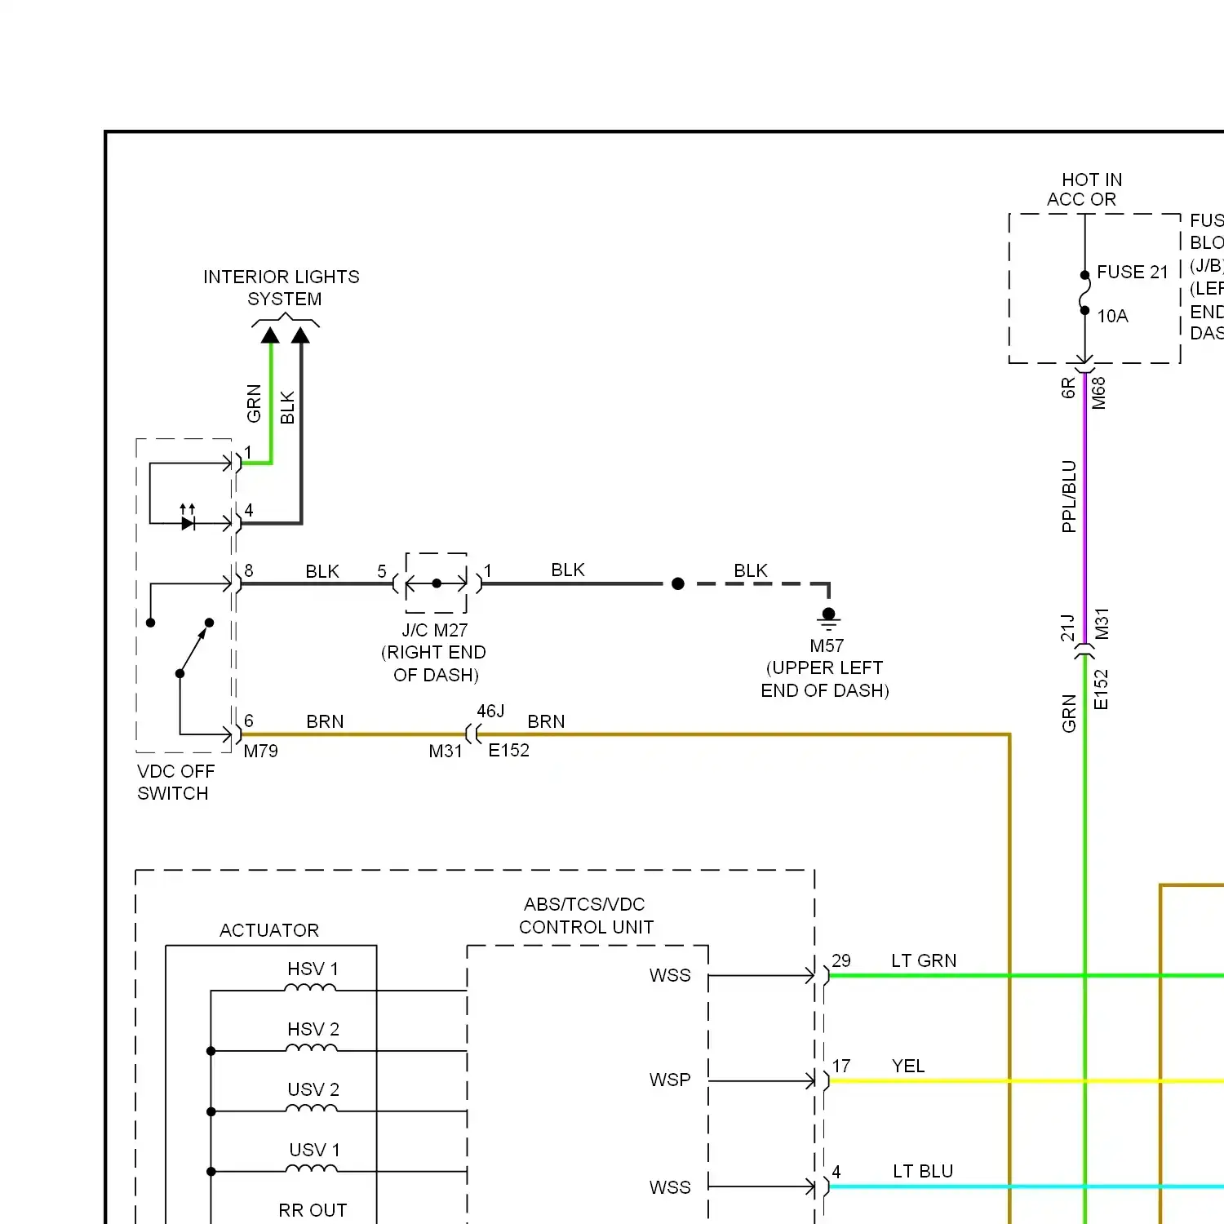Select the M57 (UPPER LEFT END OF DASH) label

pyautogui.click(x=826, y=668)
